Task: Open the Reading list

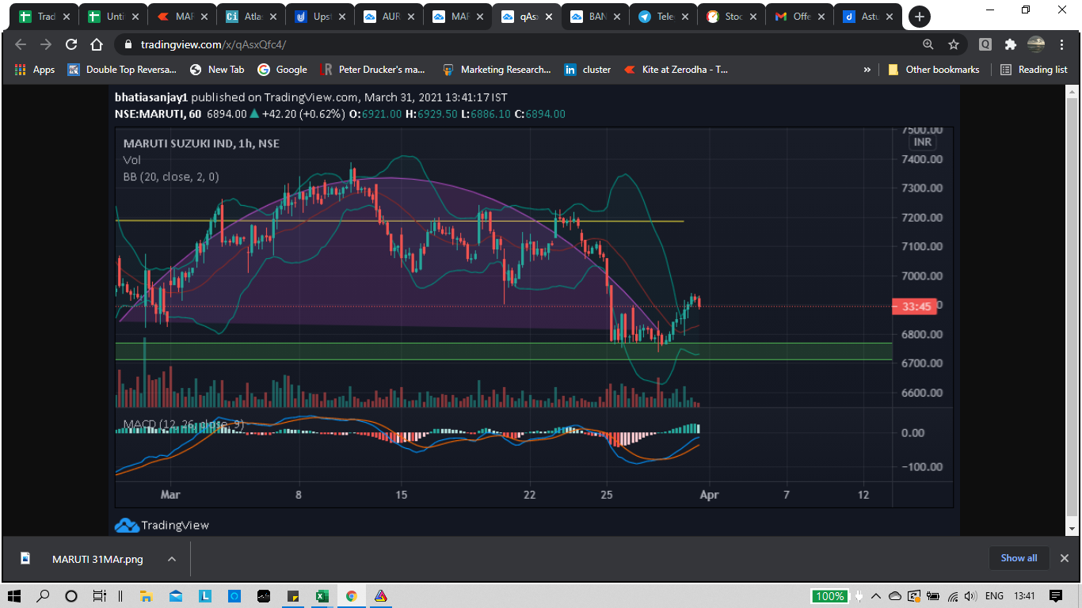Action: (x=1034, y=70)
